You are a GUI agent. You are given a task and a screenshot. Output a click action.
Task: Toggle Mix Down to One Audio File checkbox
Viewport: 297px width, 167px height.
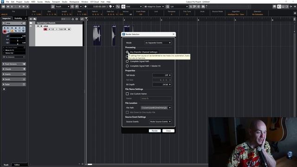(127, 112)
